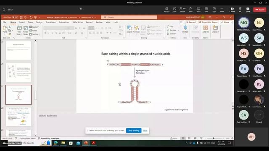
Task: Toggle the Camera on or off
Action: pos(232,10)
